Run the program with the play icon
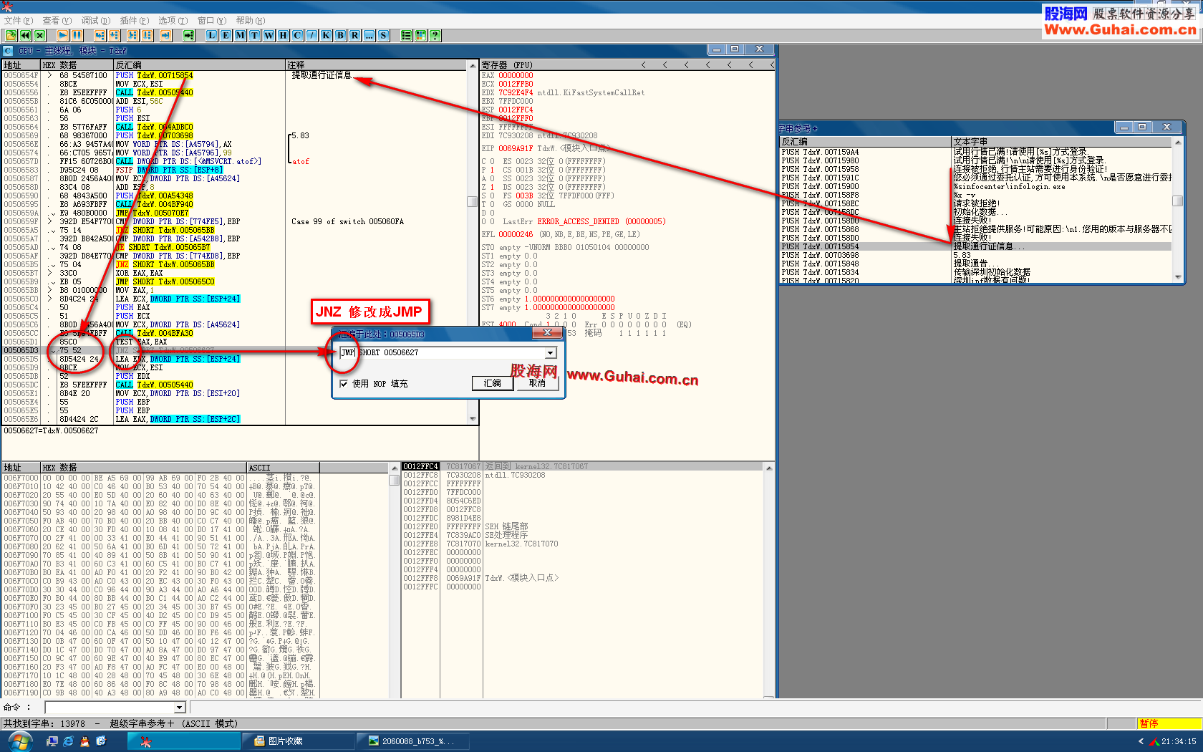 (x=62, y=35)
